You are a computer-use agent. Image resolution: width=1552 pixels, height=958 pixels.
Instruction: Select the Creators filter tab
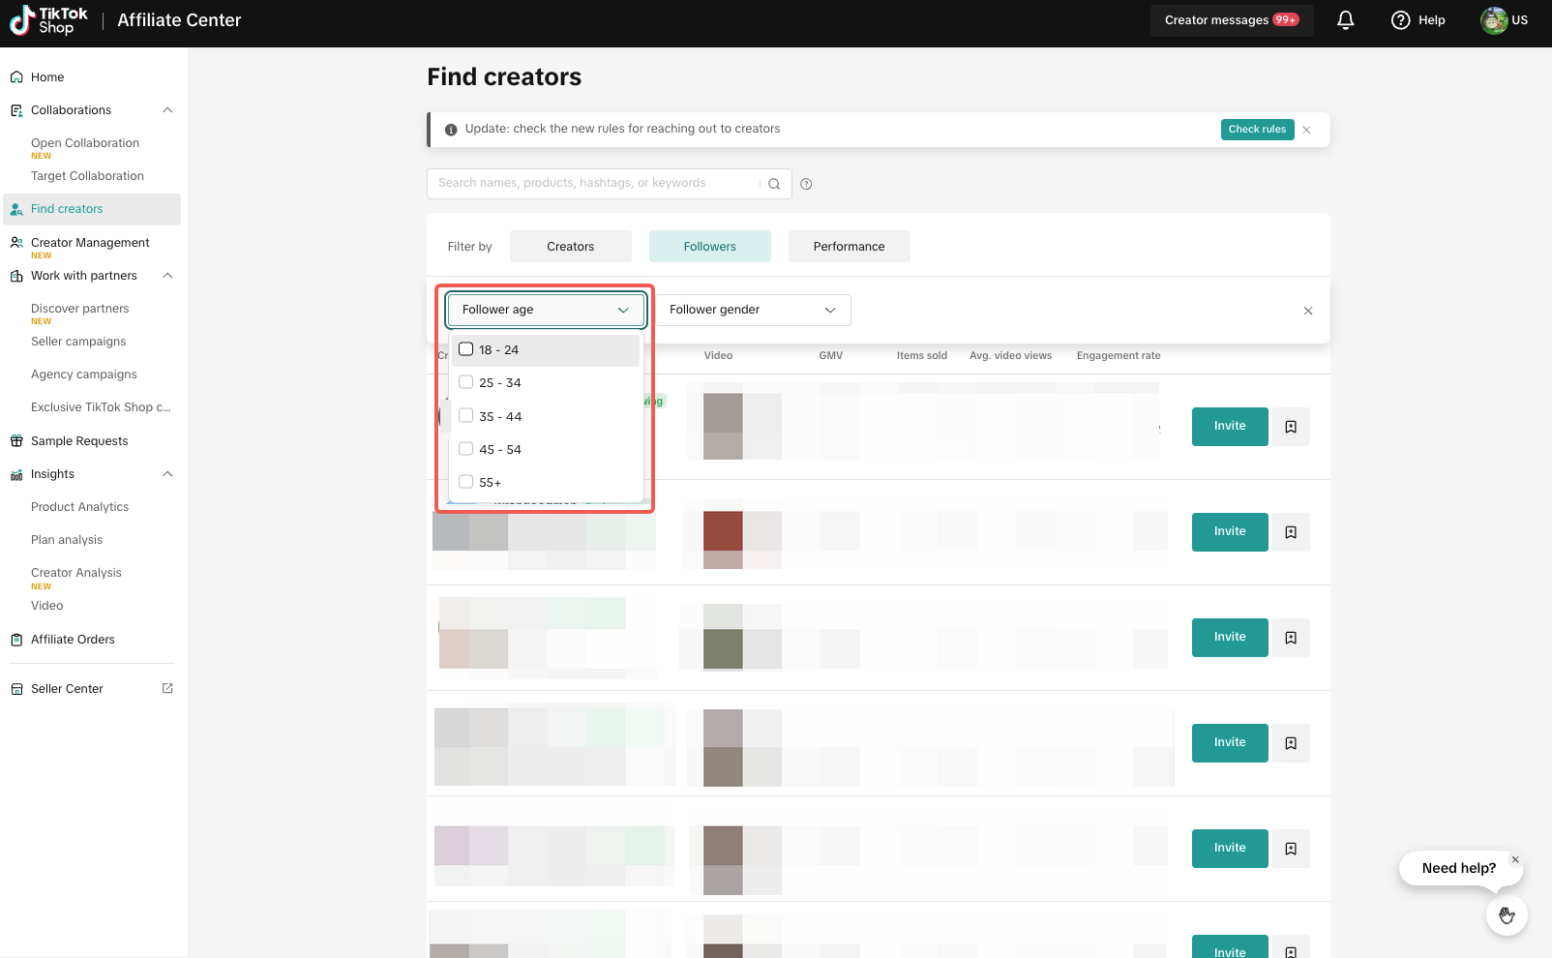point(570,247)
